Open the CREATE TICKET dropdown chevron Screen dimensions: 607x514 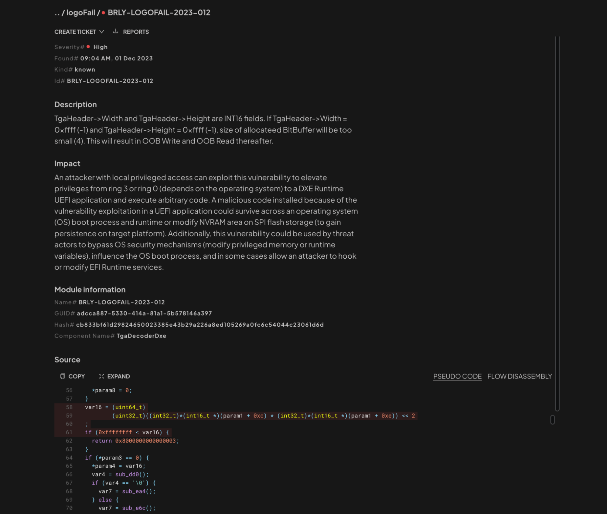[x=102, y=32]
